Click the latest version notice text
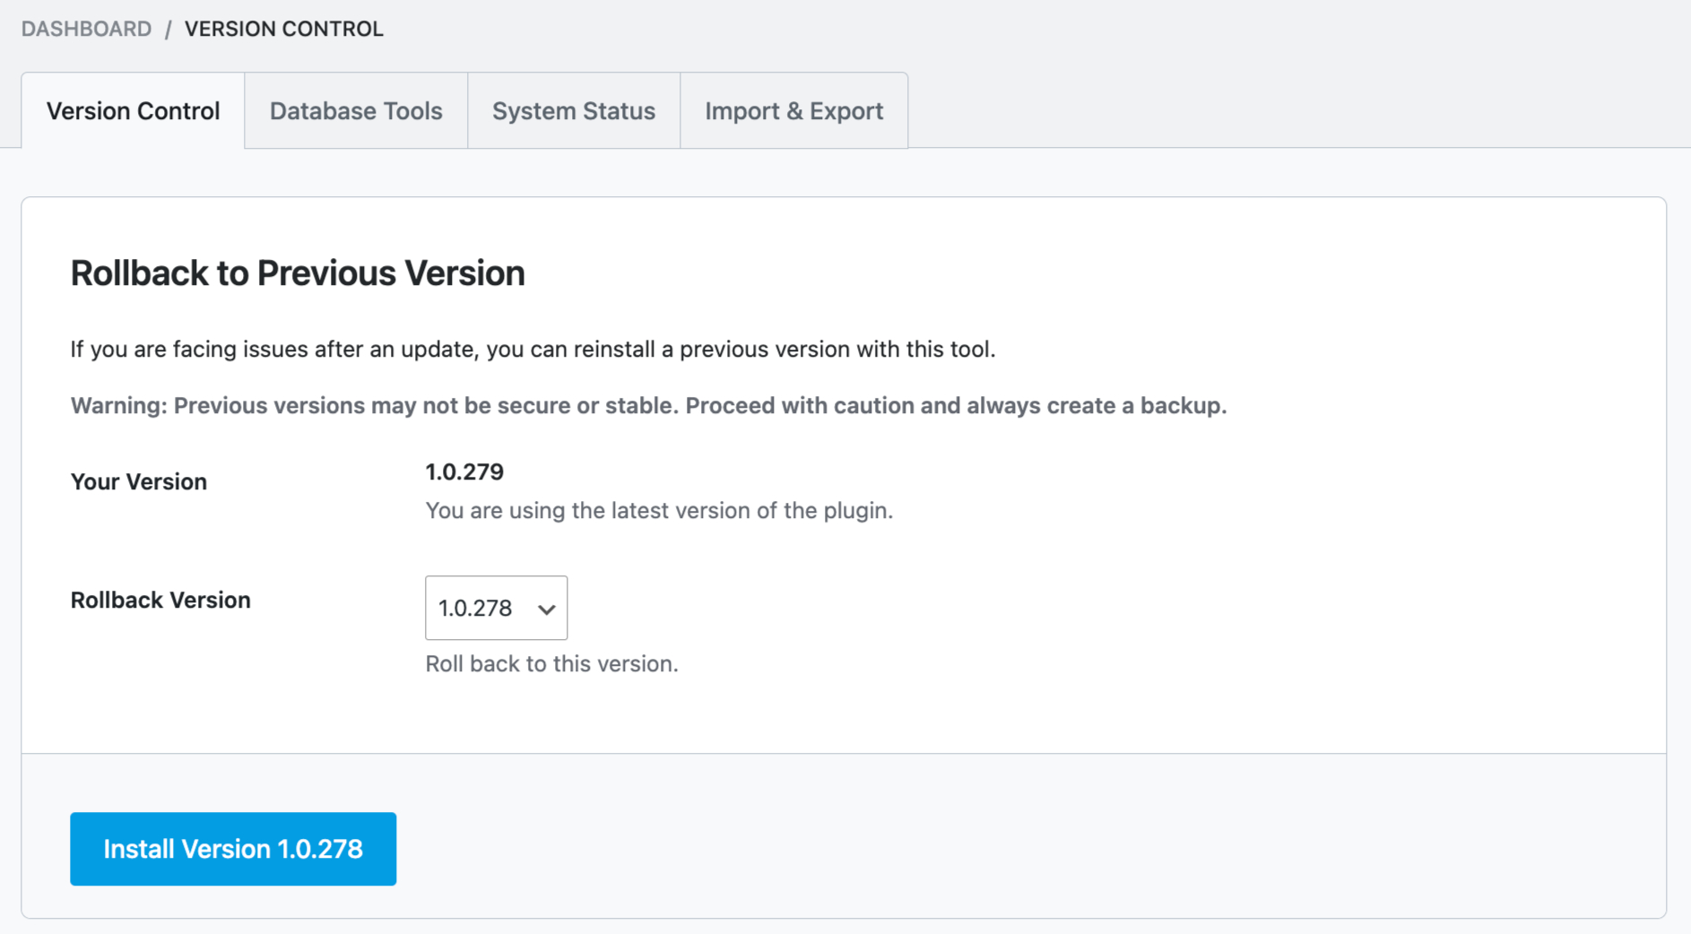The image size is (1691, 934). tap(659, 510)
